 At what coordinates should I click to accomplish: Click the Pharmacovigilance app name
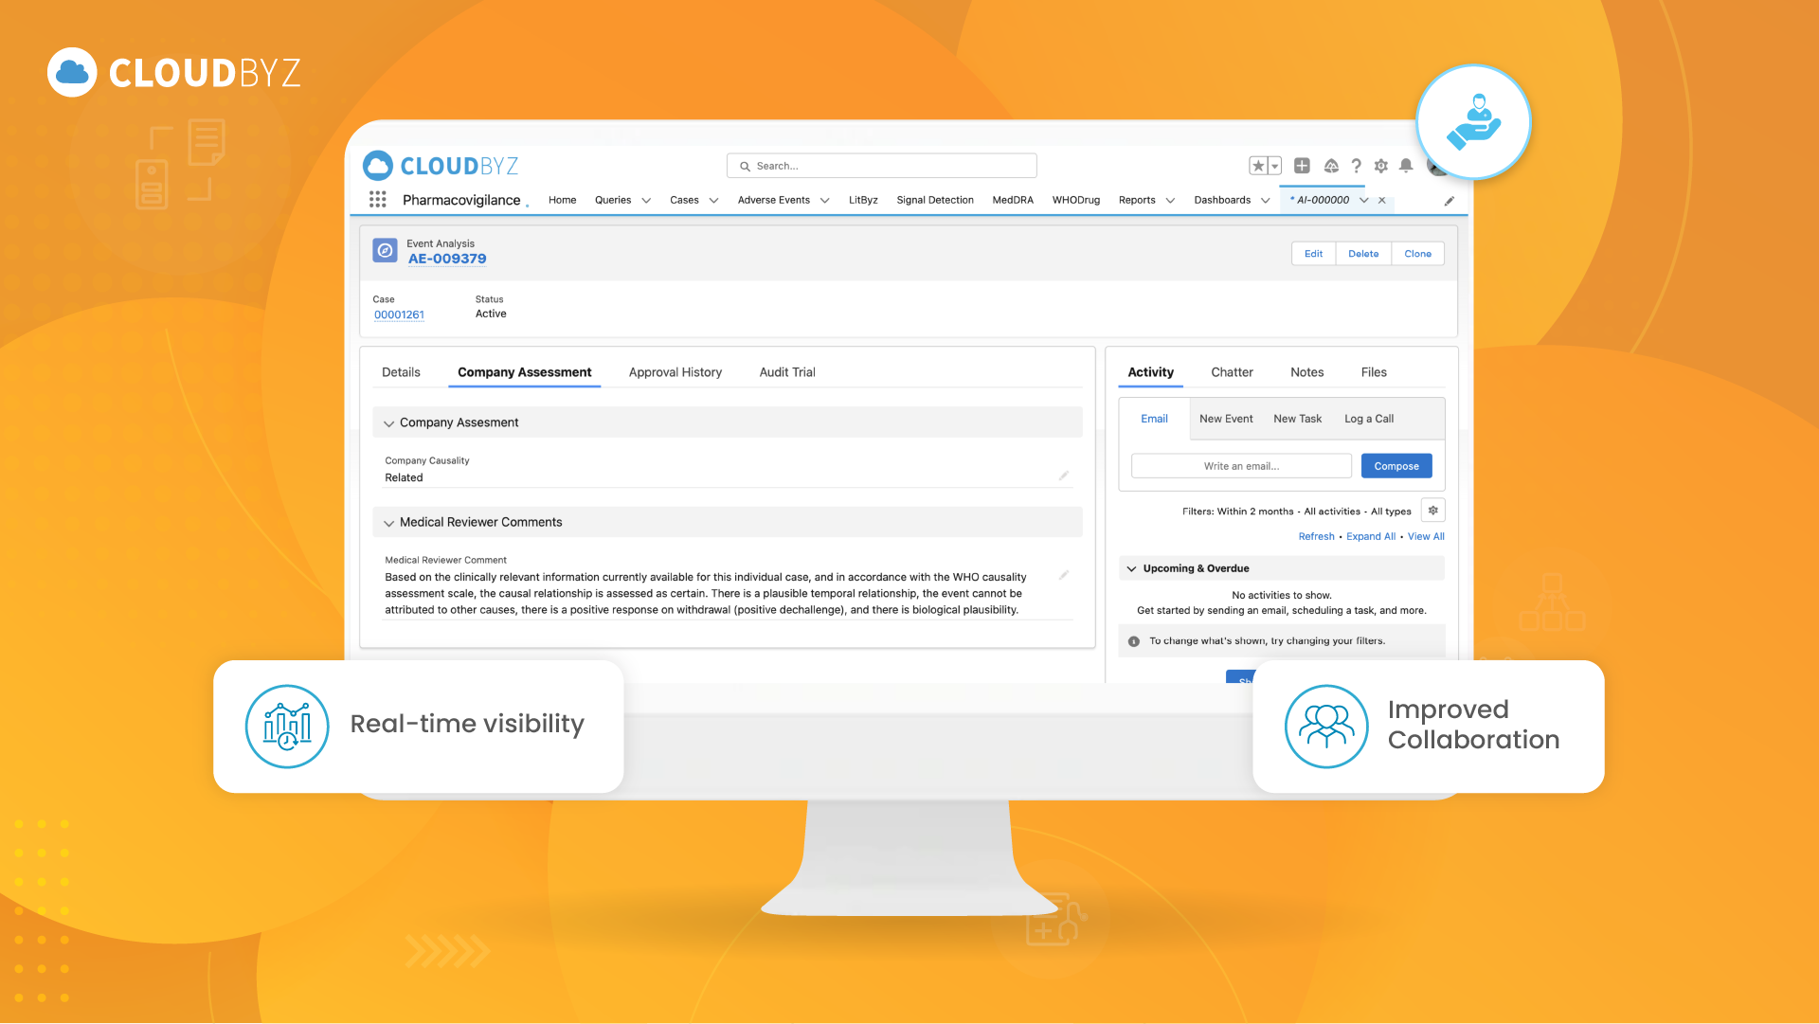click(461, 200)
